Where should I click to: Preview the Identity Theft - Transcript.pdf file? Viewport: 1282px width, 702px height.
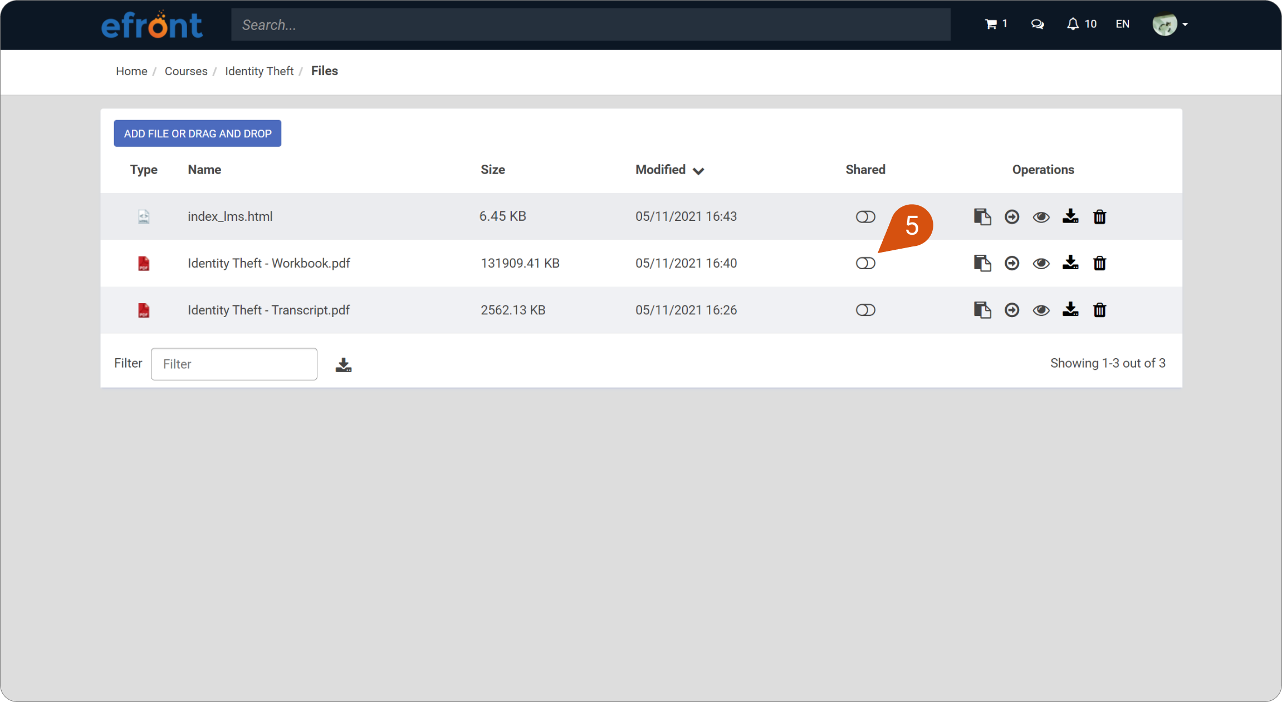(x=1041, y=310)
